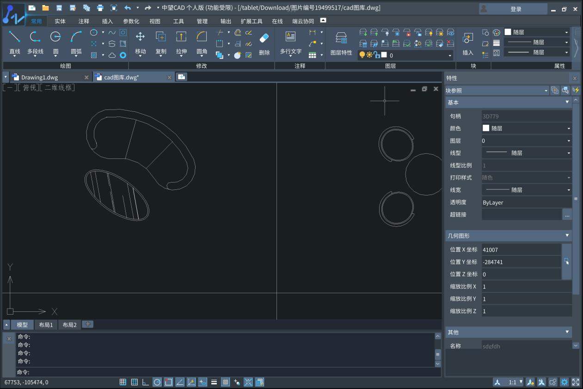Toggle ortho mode in status bar
This screenshot has width=583, height=389.
(x=146, y=382)
